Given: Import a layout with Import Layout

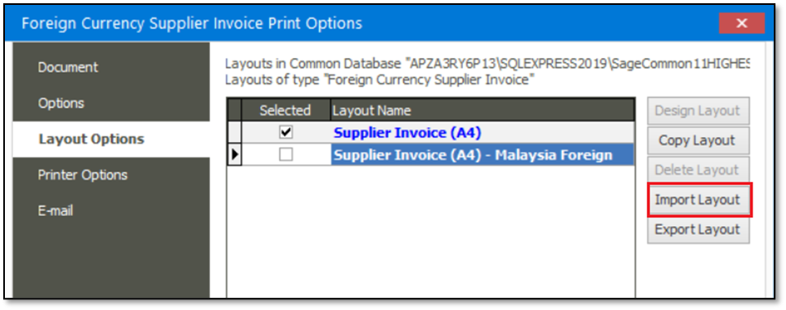Looking at the screenshot, I should [x=698, y=200].
